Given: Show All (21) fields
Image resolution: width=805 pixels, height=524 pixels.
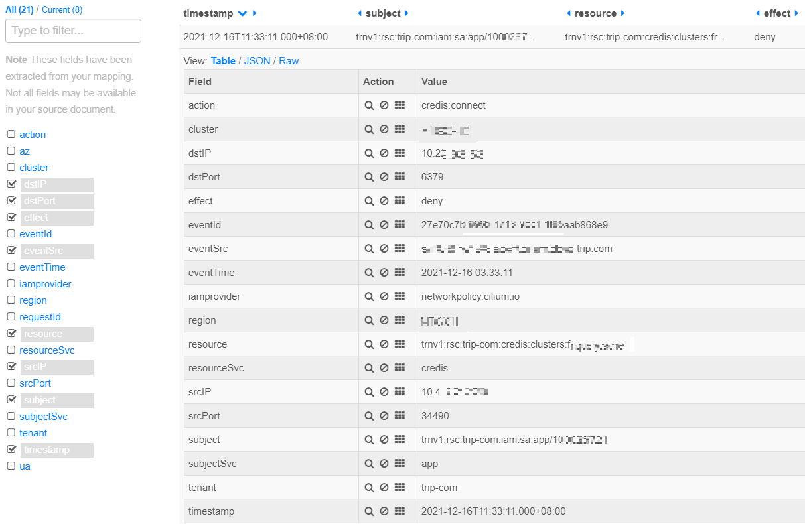Looking at the screenshot, I should (19, 10).
